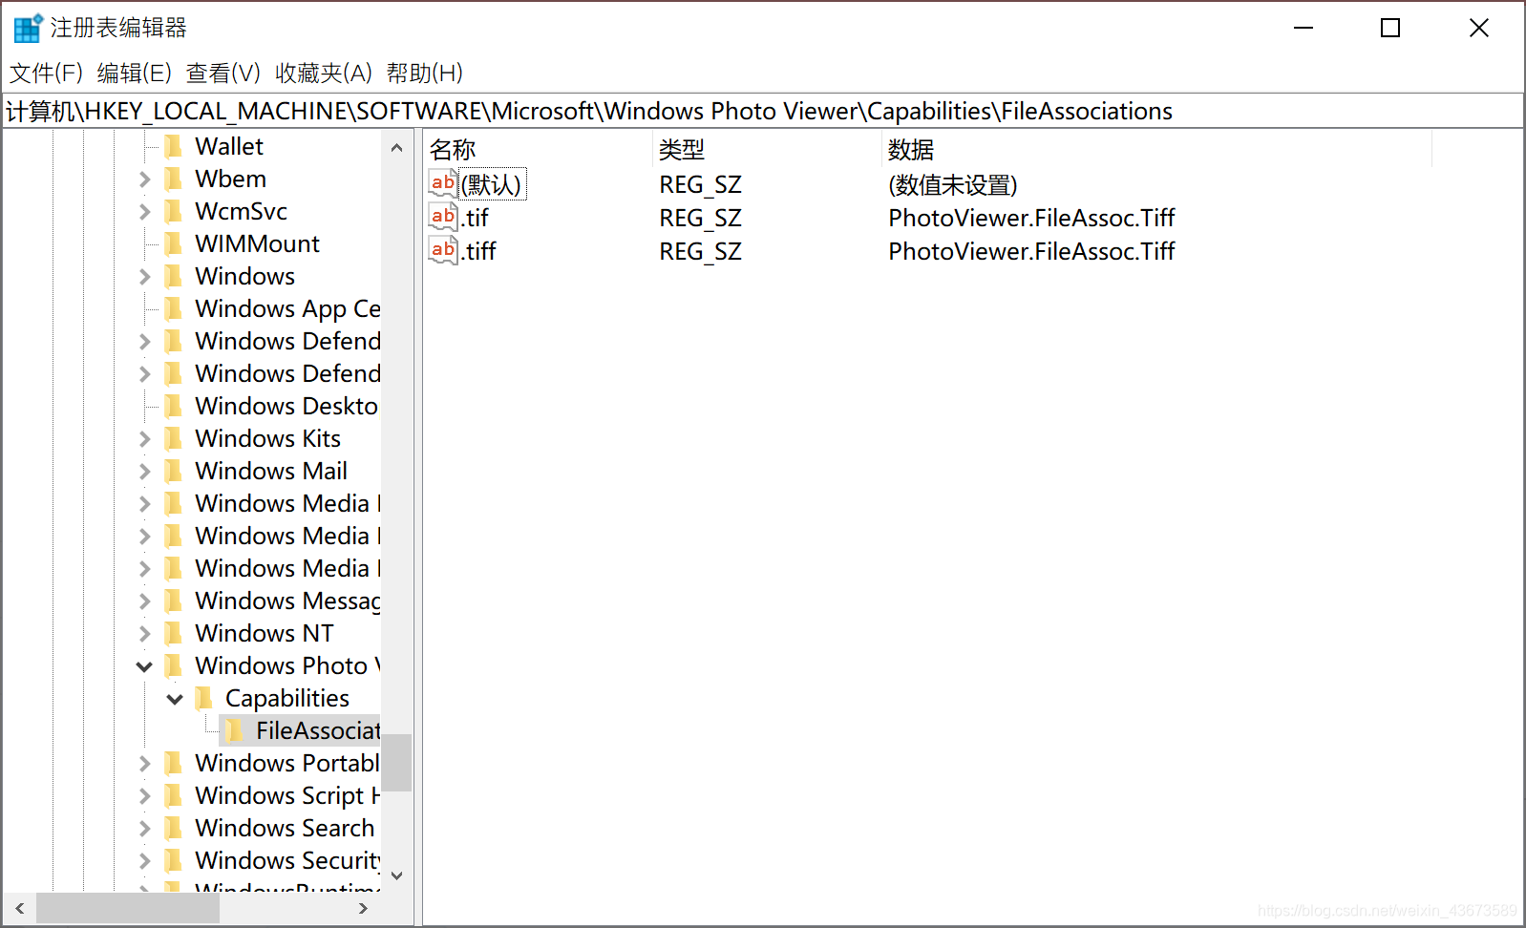
Task: Select the .tiff string value icon
Action: click(x=443, y=251)
